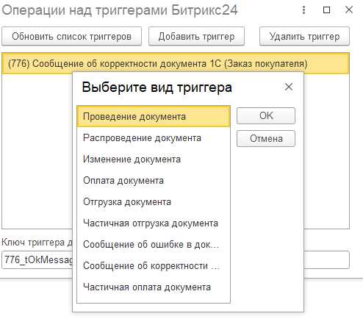Confirm selection with OK button
The width and height of the screenshot is (363, 319).
(266, 115)
